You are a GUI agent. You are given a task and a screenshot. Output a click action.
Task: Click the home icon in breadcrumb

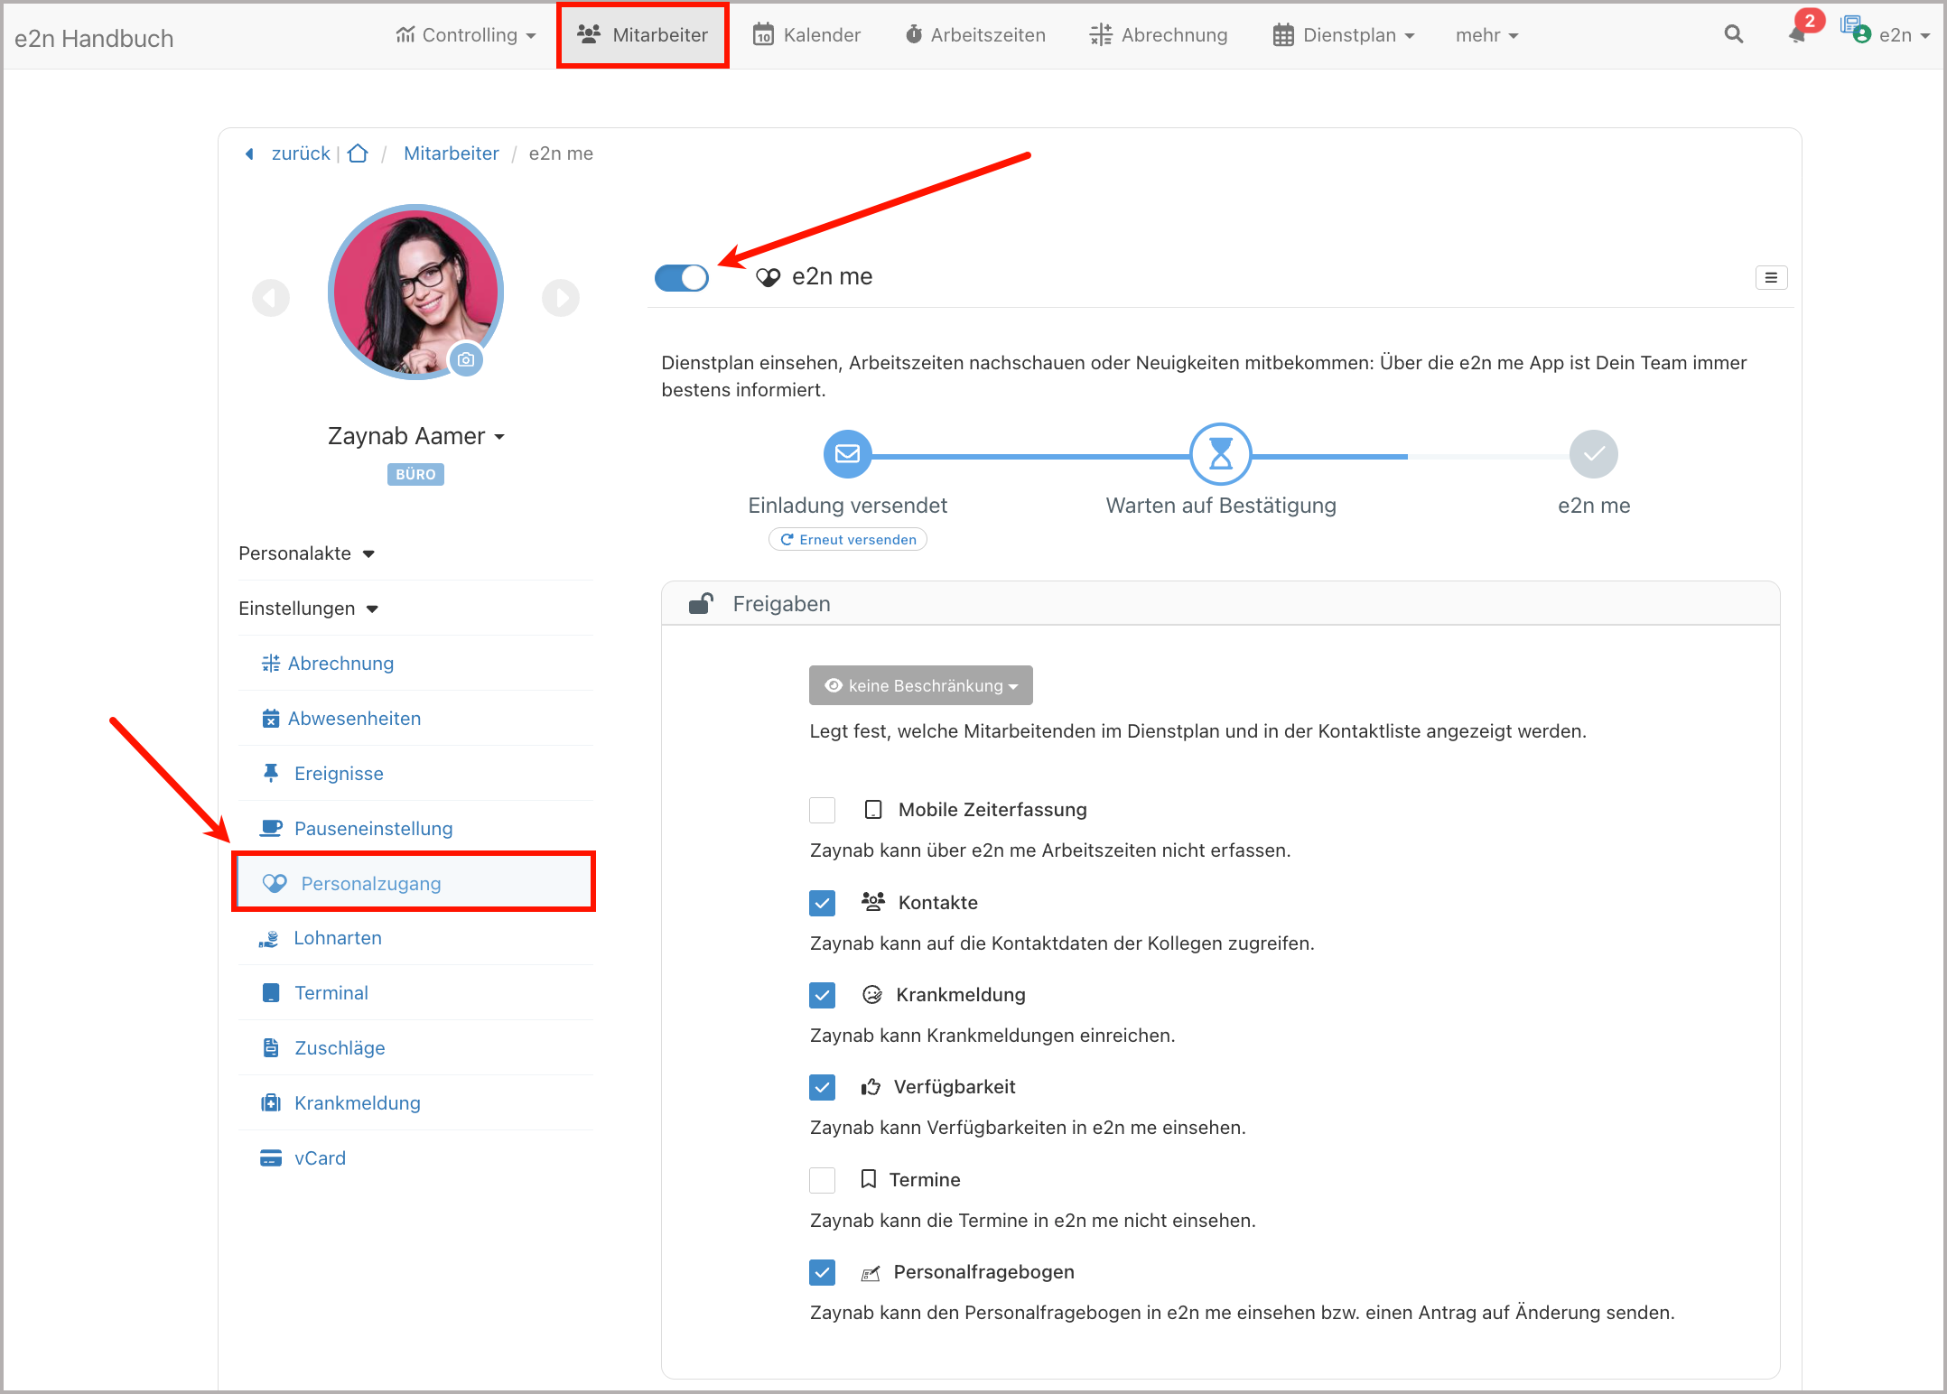358,153
